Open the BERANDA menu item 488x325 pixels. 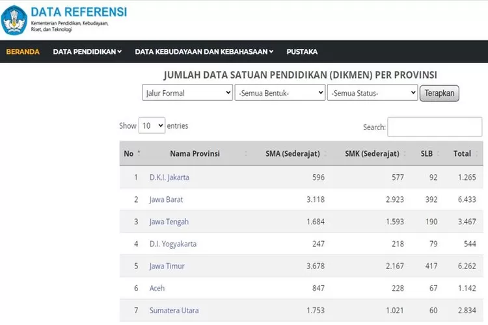coord(23,51)
